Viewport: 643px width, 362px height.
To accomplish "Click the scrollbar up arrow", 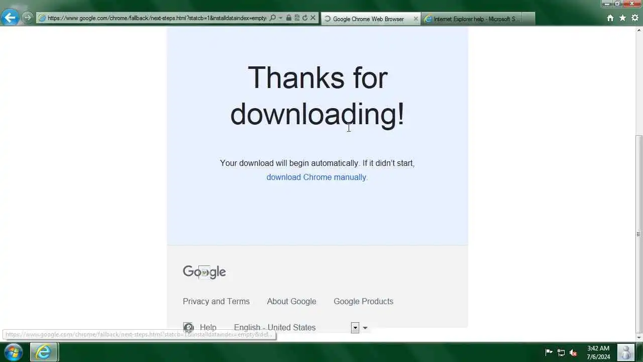I will pos(639,30).
